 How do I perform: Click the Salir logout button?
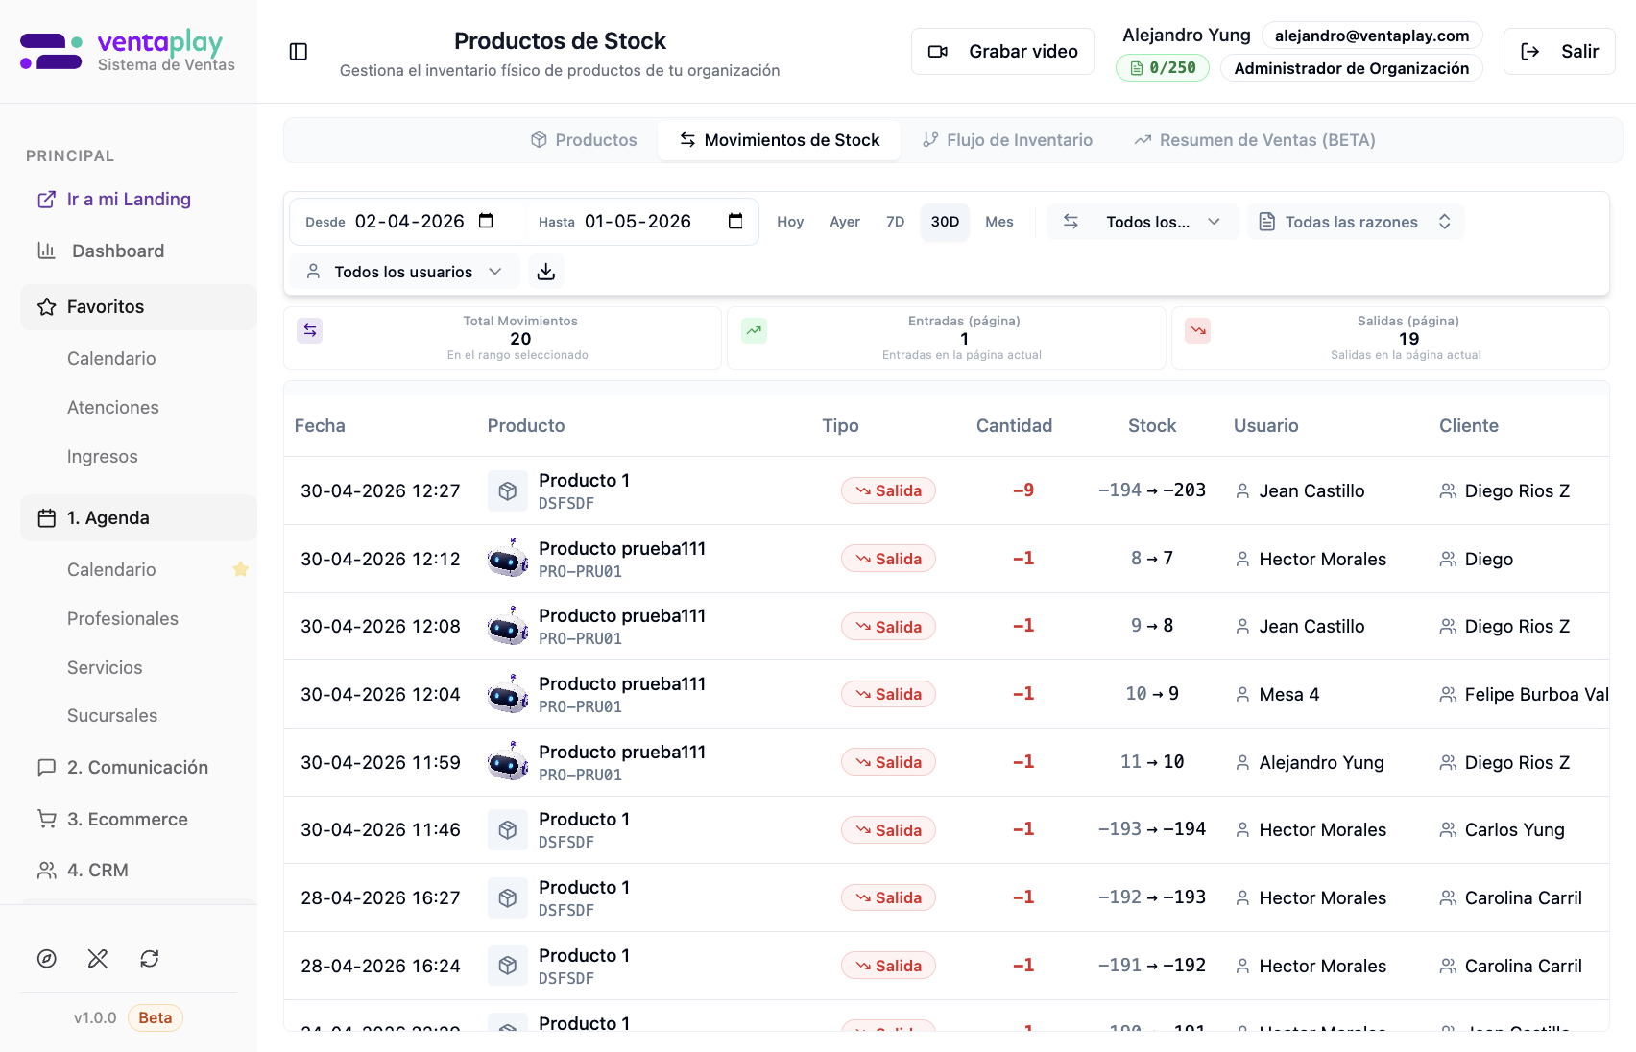click(x=1559, y=52)
